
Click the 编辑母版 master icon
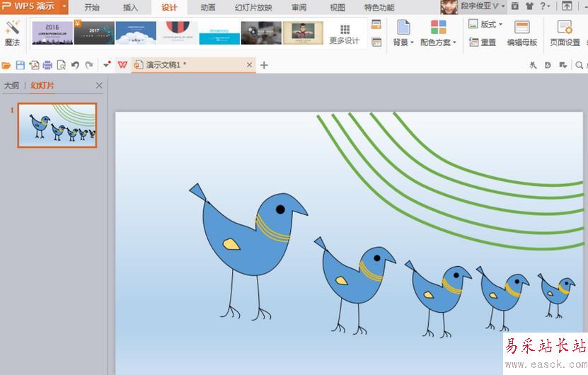click(x=522, y=27)
